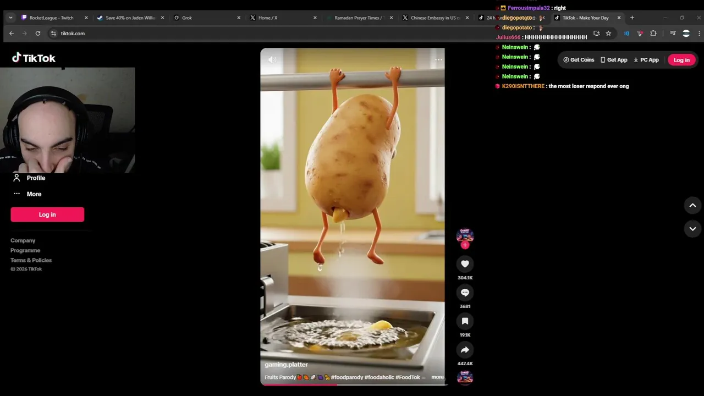The image size is (704, 396).
Task: Go to the previous video with up arrow
Action: pyautogui.click(x=692, y=205)
